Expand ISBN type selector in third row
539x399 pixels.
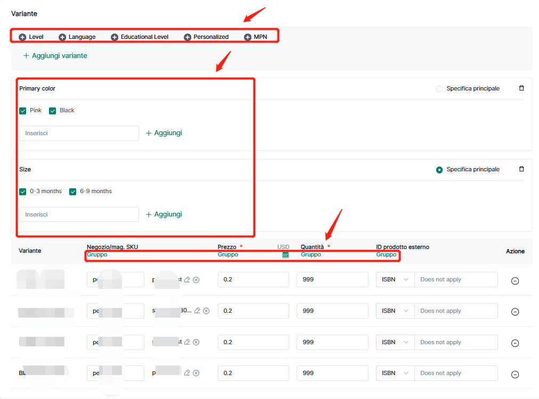coord(395,342)
